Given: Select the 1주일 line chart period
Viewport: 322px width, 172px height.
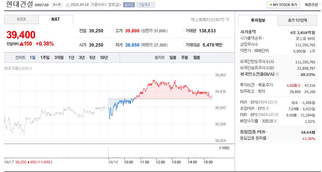Looking at the screenshot, I should click(x=45, y=57).
